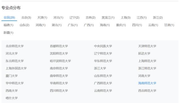The width and height of the screenshot is (180, 103).
Task: Open the 新疆(1) tab
Action: point(8,32)
